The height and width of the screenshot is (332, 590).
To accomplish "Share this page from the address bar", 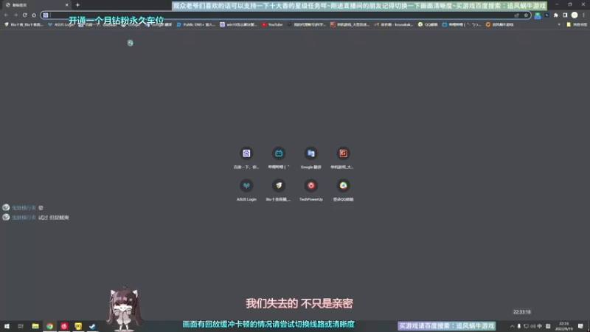I will click(517, 15).
